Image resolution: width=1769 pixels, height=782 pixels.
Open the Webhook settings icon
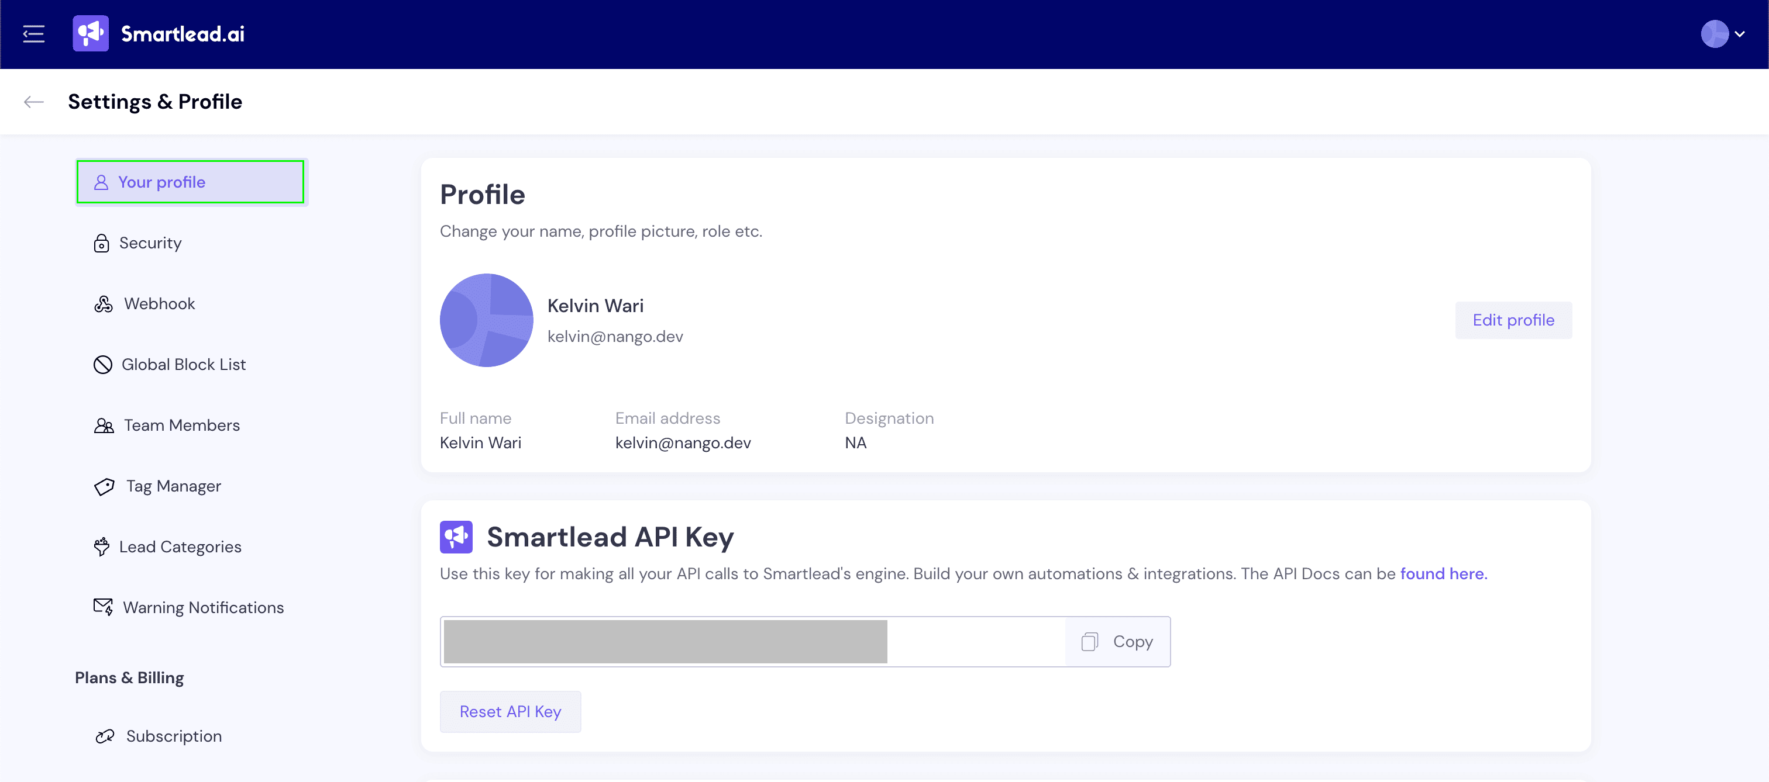pyautogui.click(x=103, y=304)
